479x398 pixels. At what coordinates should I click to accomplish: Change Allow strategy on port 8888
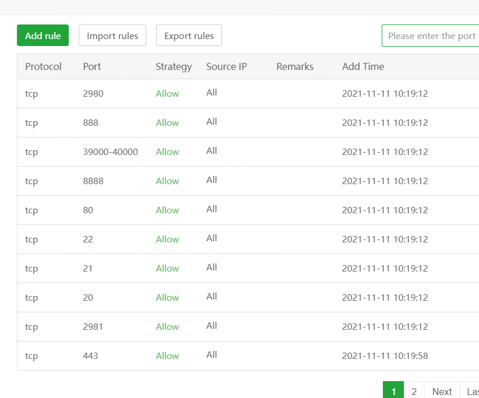click(x=167, y=181)
